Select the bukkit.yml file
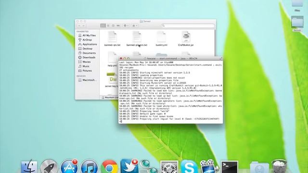This screenshot has height=173, width=308. (162, 38)
